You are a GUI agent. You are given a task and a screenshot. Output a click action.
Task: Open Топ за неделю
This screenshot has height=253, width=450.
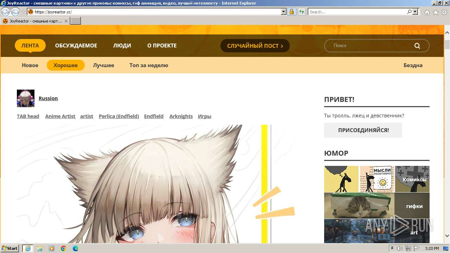[149, 65]
